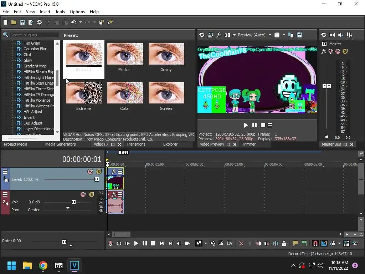Toggle preview on external monitor icon
This screenshot has width=365, height=274.
(x=210, y=35)
